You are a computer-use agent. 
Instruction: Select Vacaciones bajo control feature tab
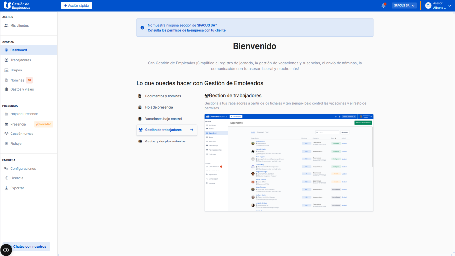tap(167, 119)
